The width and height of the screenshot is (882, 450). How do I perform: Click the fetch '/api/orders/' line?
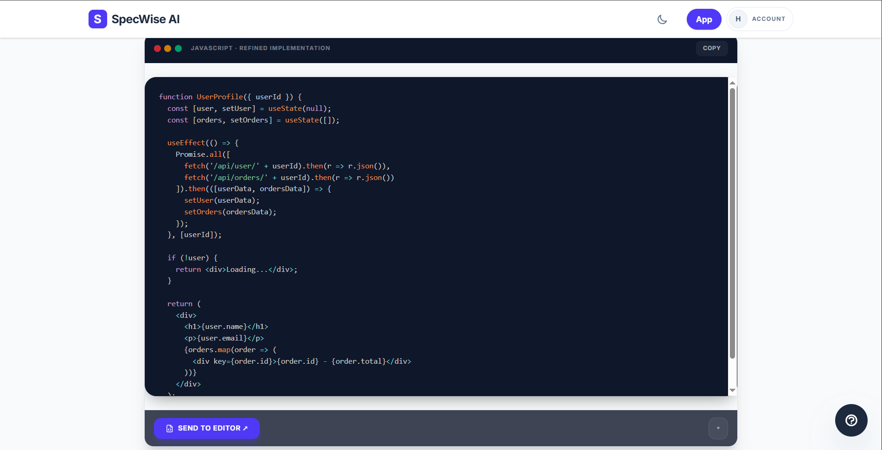(x=289, y=178)
